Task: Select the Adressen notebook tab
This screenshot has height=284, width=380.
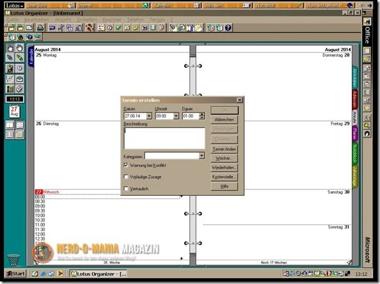Action: tap(355, 99)
